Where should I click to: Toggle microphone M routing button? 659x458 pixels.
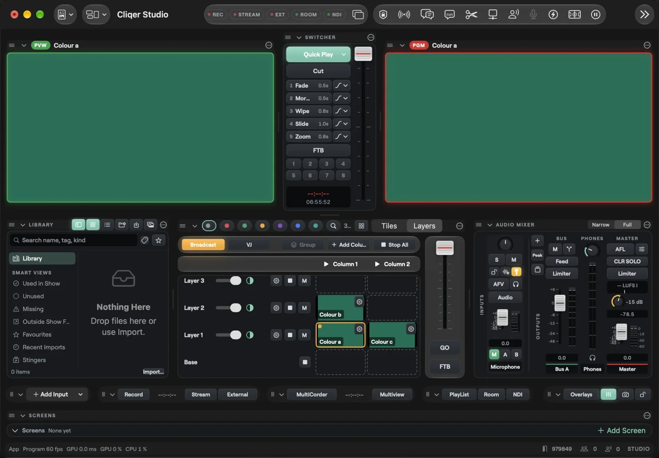point(494,355)
